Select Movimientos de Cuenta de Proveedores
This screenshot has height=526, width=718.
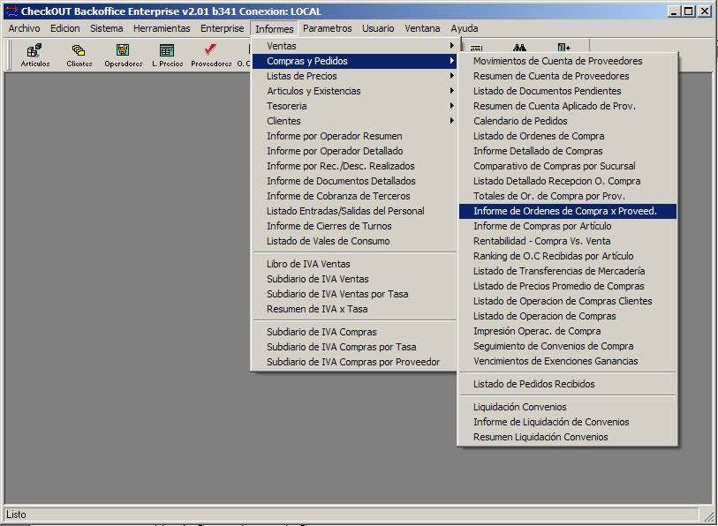point(568,61)
